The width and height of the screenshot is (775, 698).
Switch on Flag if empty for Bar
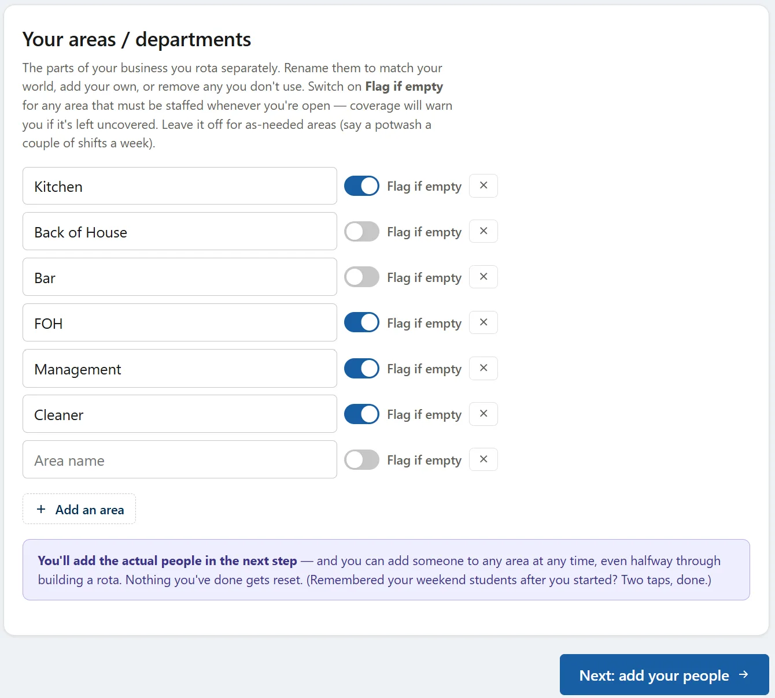(362, 277)
